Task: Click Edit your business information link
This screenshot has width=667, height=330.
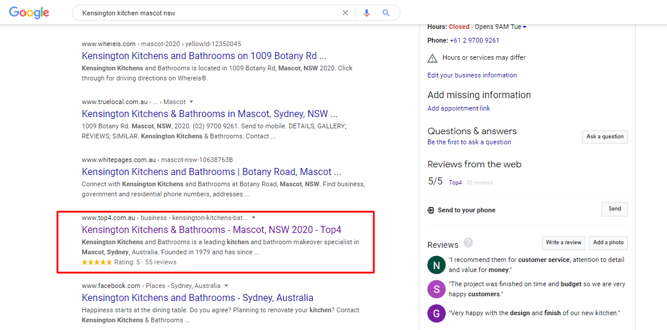Action: click(x=472, y=75)
